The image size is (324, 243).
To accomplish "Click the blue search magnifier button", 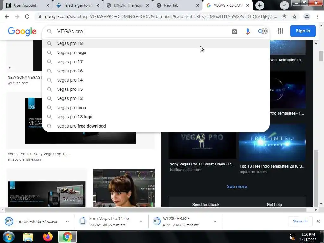I will point(260,31).
